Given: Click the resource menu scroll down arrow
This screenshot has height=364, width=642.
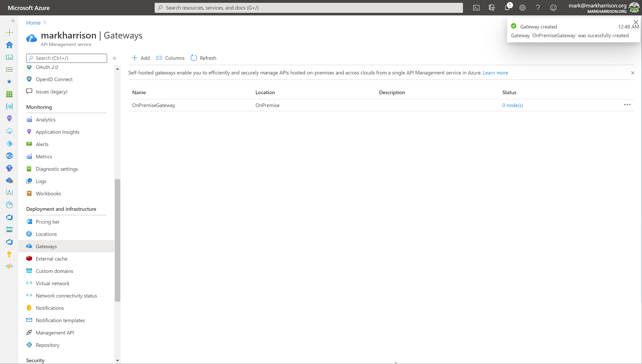Looking at the screenshot, I should [117, 361].
